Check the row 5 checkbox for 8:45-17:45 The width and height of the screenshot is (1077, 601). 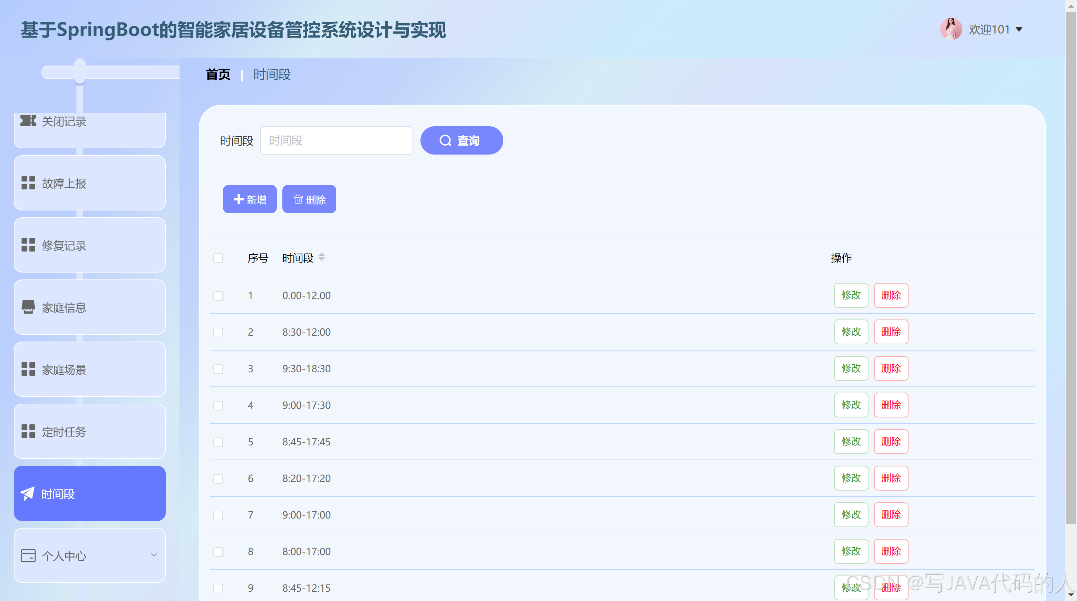[x=218, y=442]
